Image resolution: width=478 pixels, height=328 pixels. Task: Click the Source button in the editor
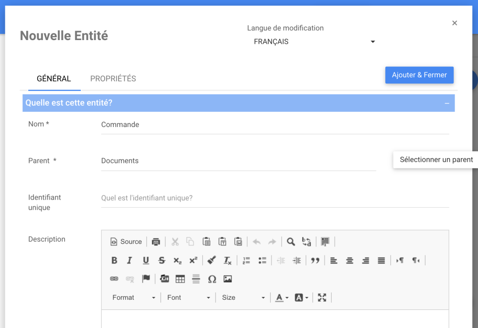pyautogui.click(x=126, y=242)
